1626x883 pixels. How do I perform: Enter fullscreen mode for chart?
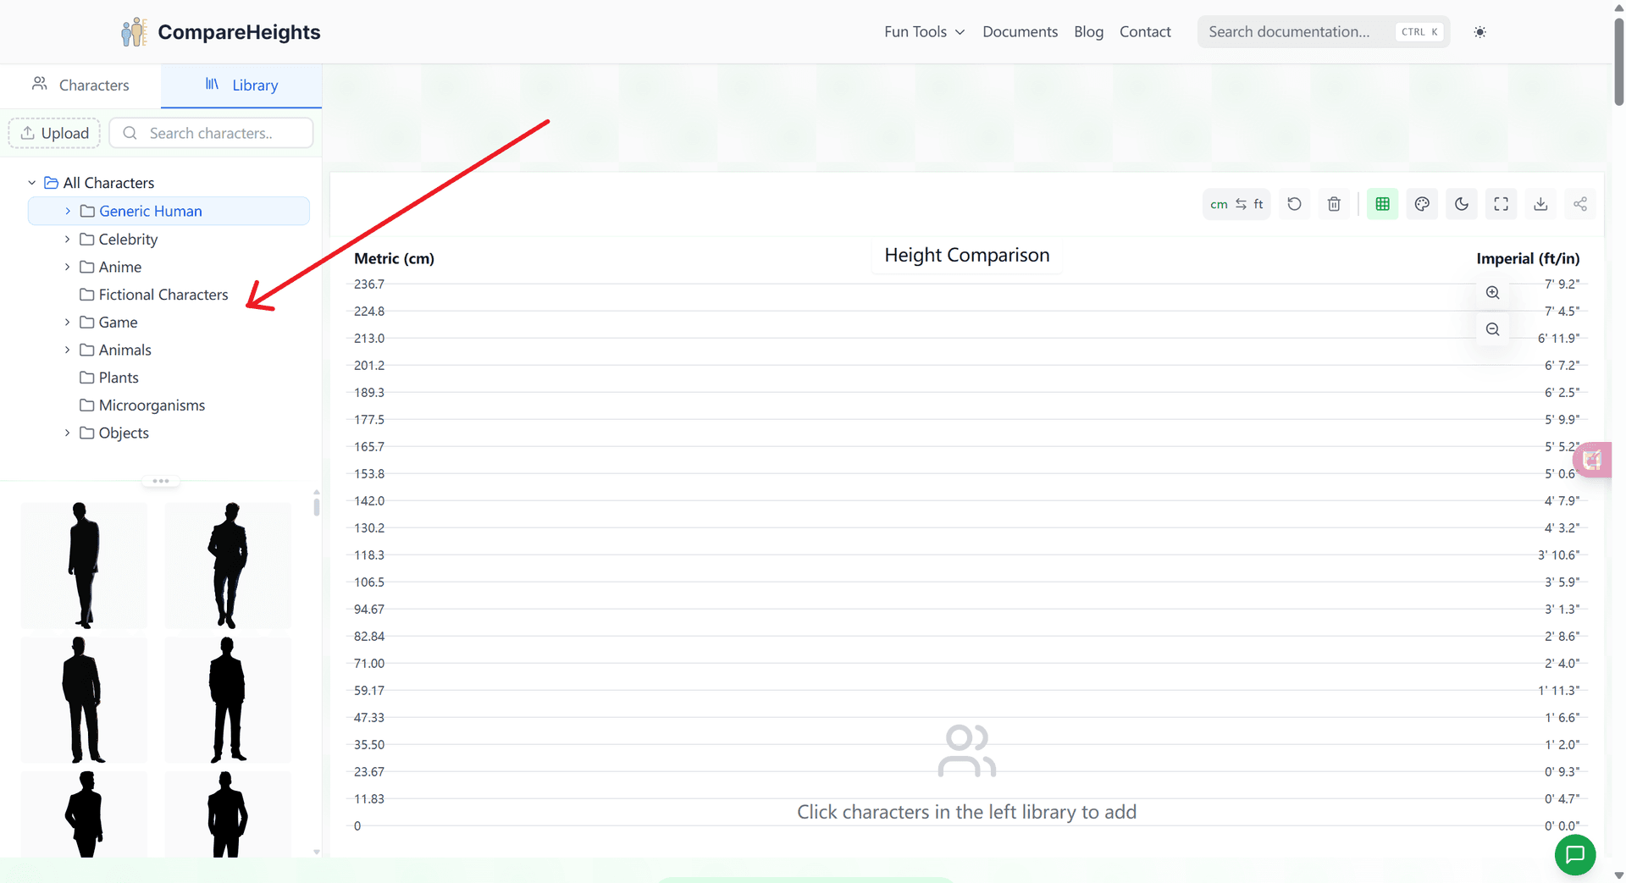pos(1501,204)
